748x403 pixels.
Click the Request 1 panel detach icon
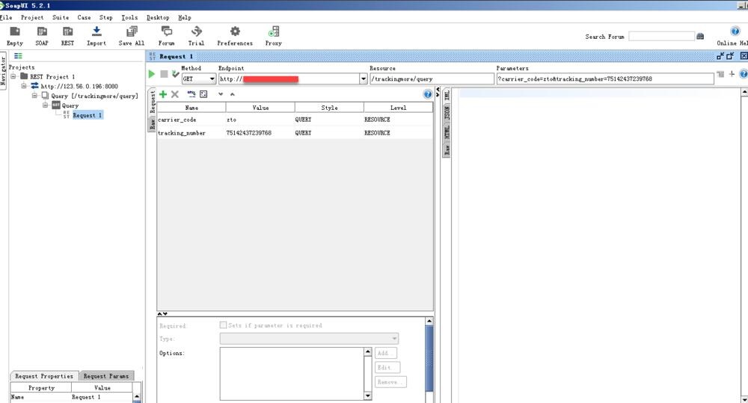(x=720, y=56)
